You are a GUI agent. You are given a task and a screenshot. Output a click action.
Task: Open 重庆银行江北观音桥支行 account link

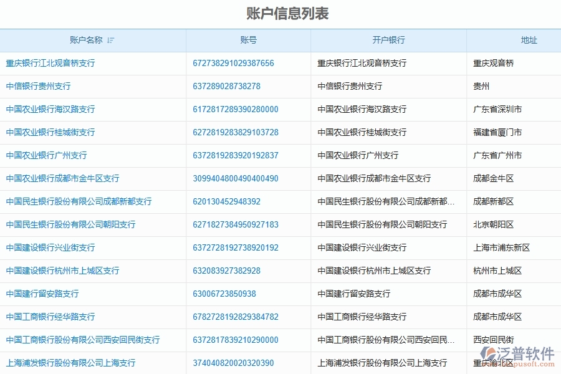pos(50,63)
